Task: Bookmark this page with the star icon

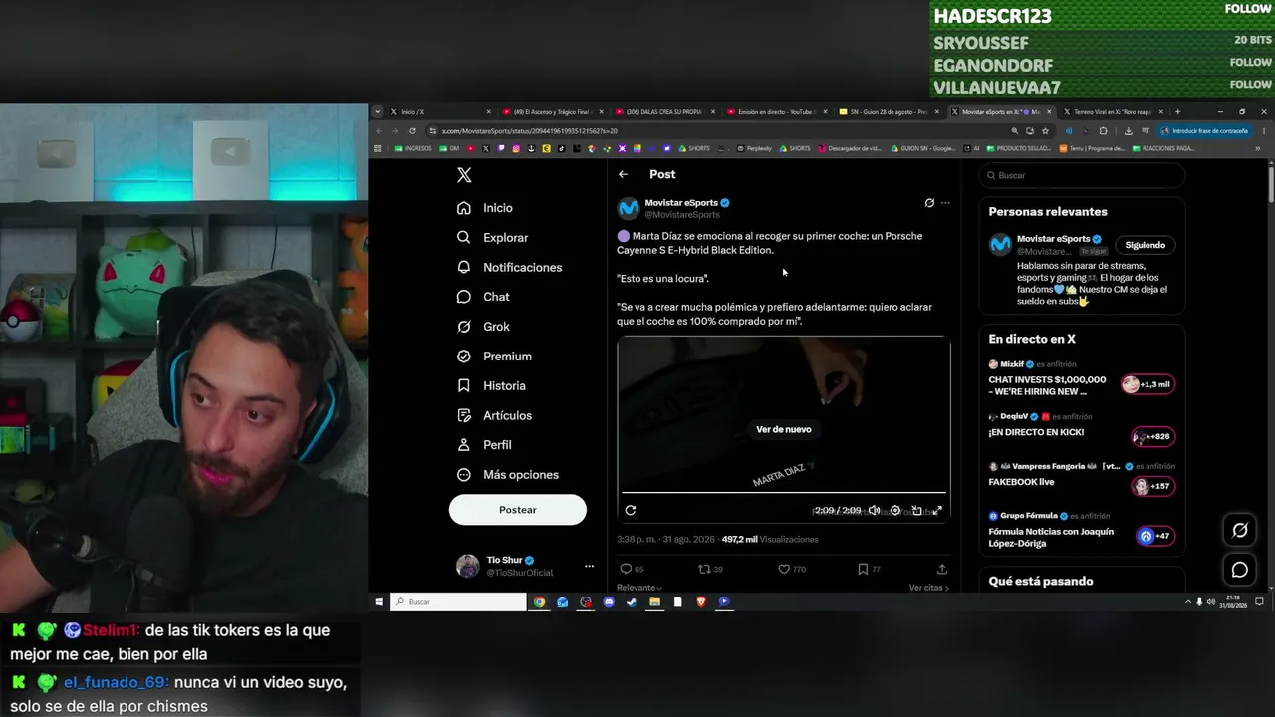Action: [x=1045, y=131]
